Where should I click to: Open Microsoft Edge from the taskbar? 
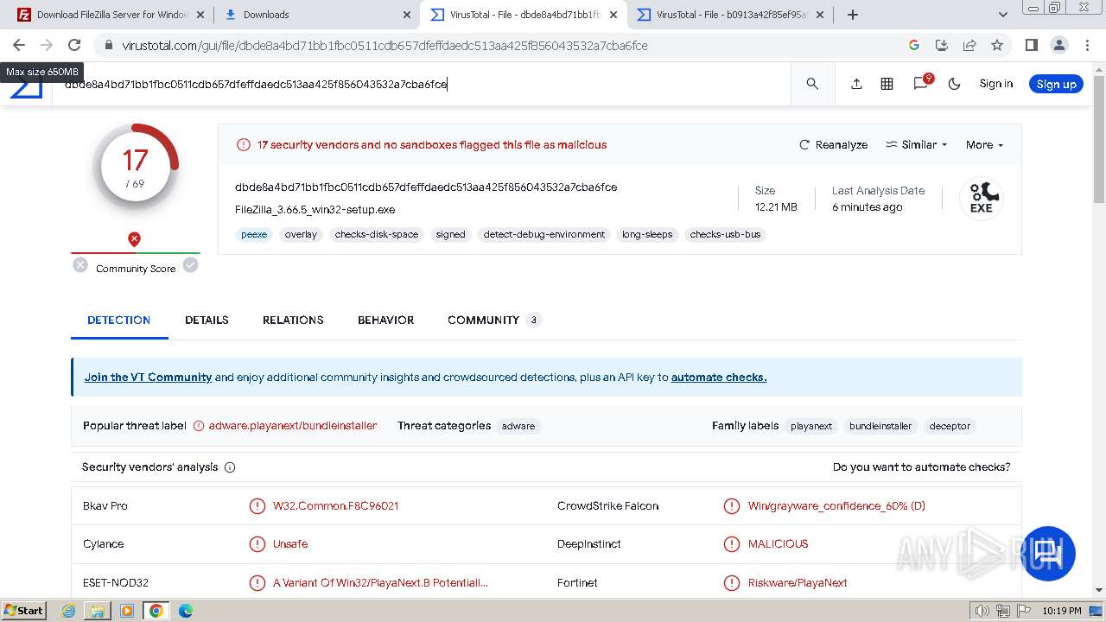(185, 611)
